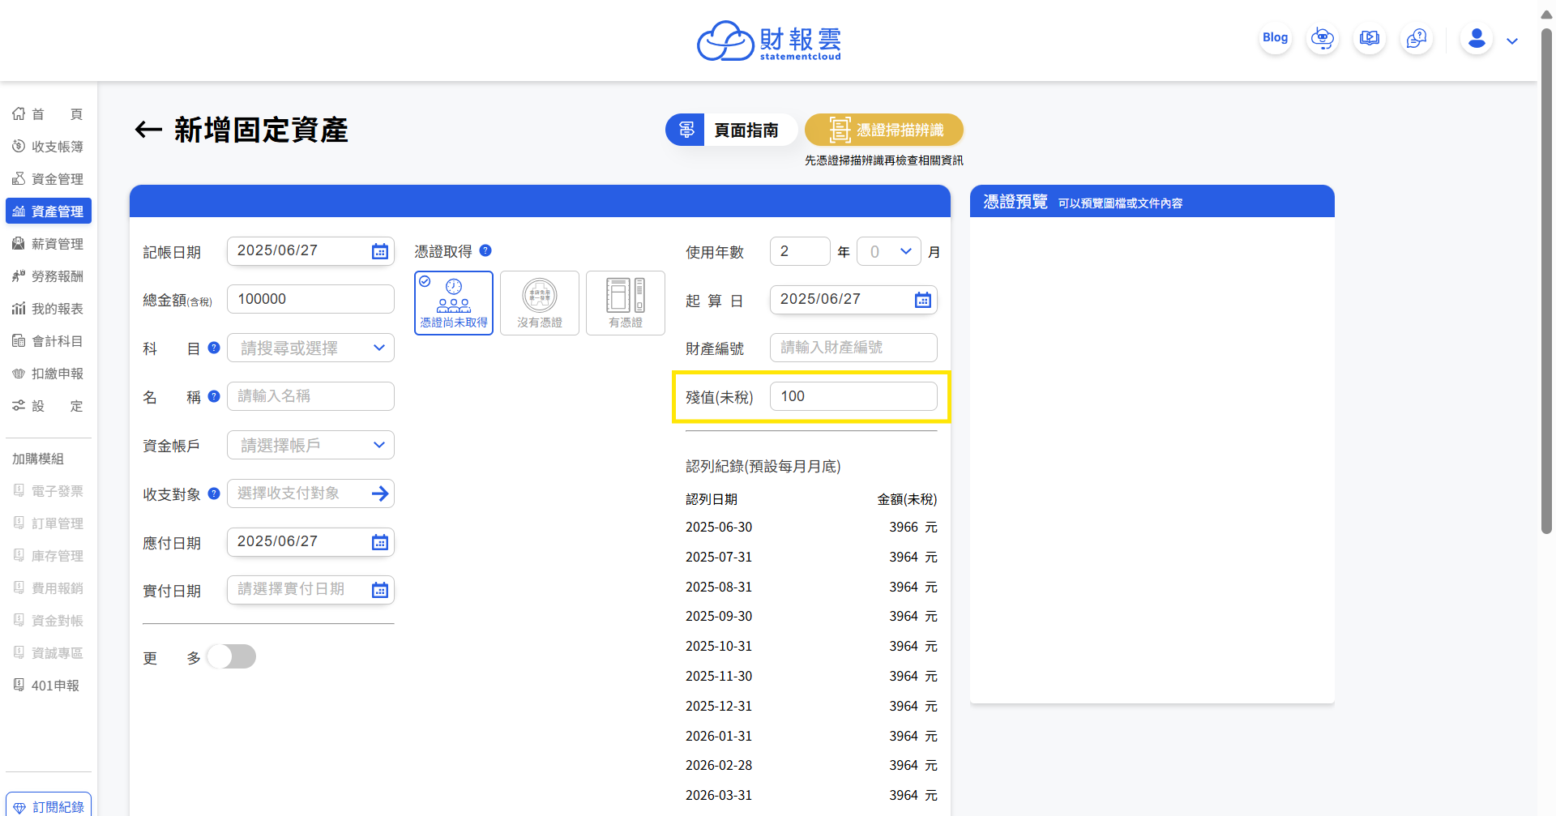1556x816 pixels.
Task: Start 憑證掃描辨識 voucher scanning
Action: [884, 130]
